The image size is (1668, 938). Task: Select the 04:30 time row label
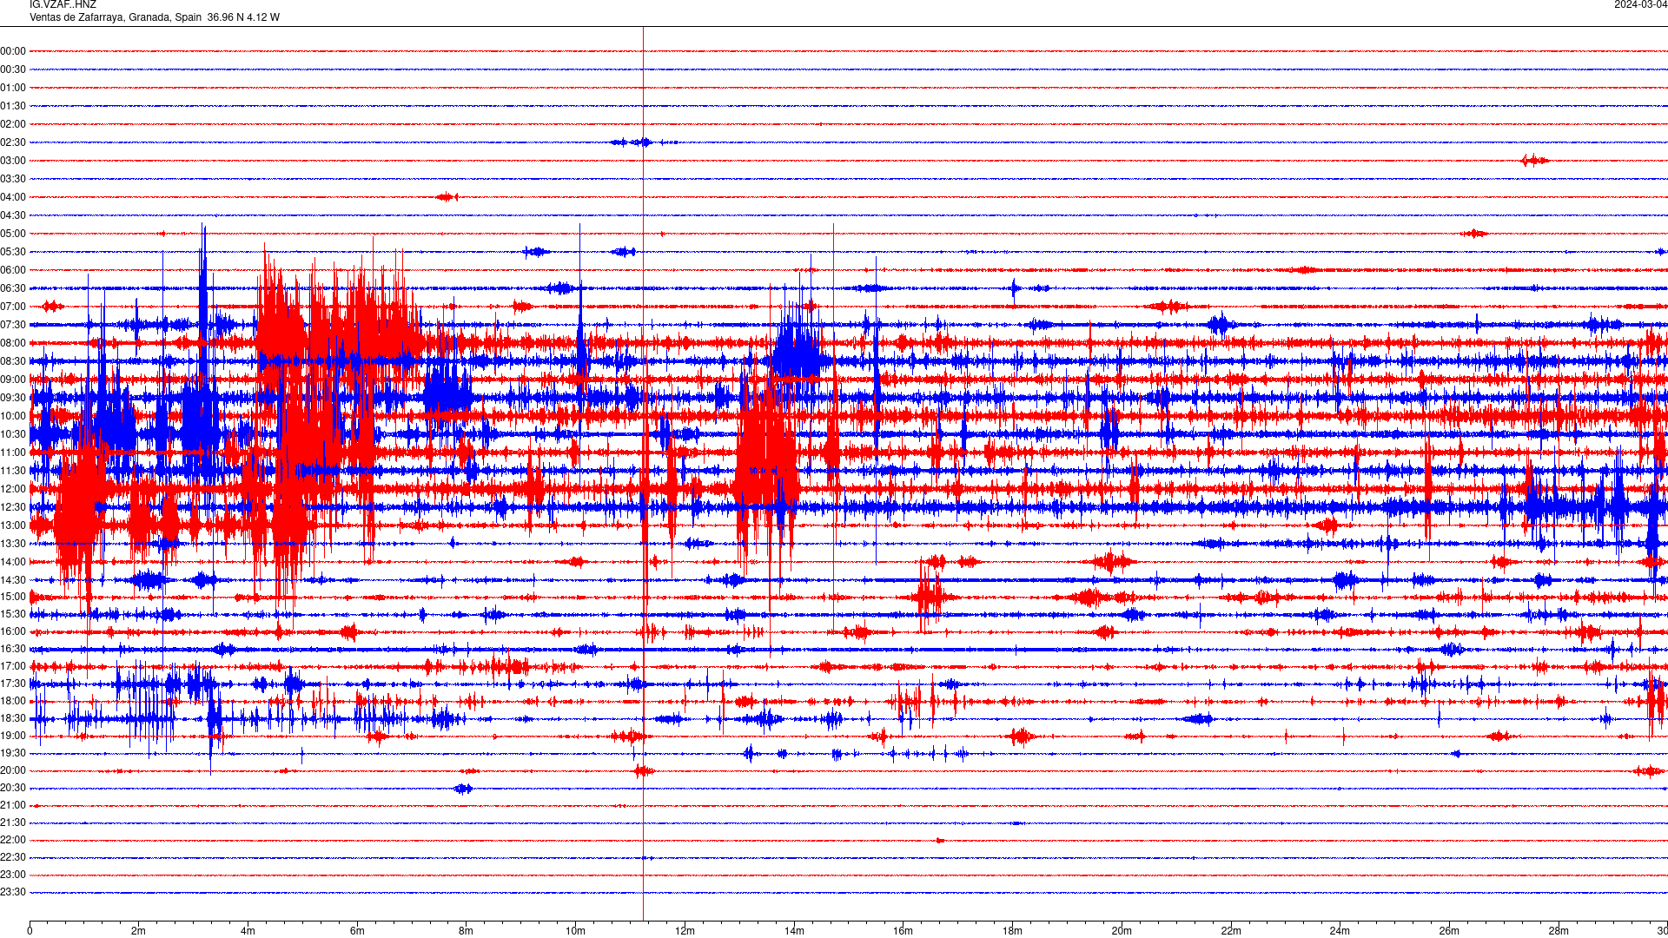pos(13,215)
